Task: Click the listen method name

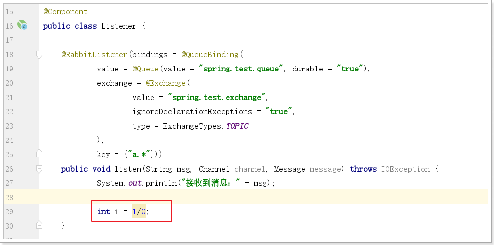Action: pos(128,169)
